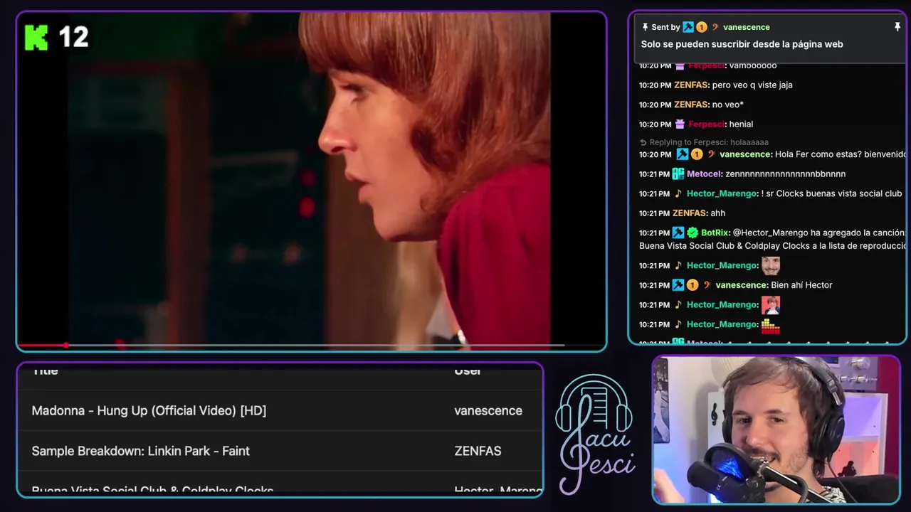Open ZENFAS's profile from the 'pero veo q viste jaja' message
The image size is (911, 512).
point(692,85)
